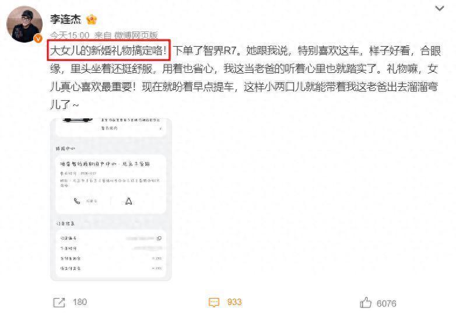Viewport: 456px width, 326px height.
Task: Open the attached order screenshot thumbnail
Action: click(111, 199)
